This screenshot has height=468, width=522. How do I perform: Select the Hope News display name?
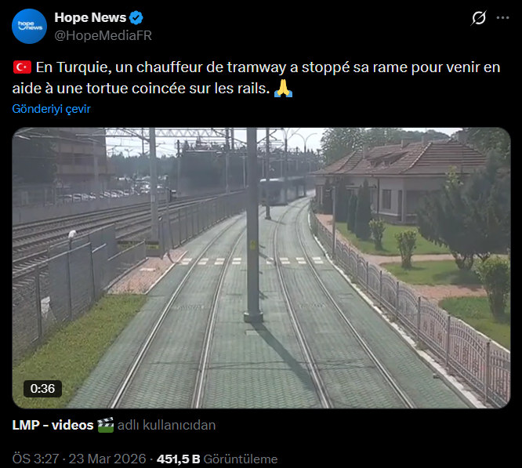click(90, 18)
